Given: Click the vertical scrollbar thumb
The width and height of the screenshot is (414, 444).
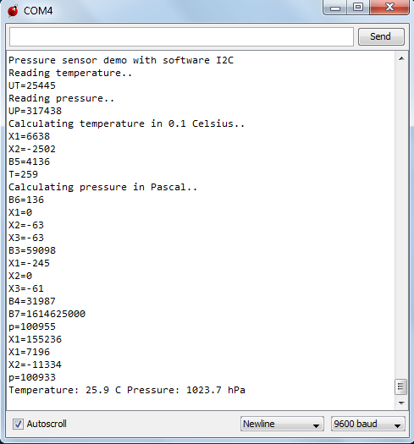Looking at the screenshot, I should tap(400, 386).
